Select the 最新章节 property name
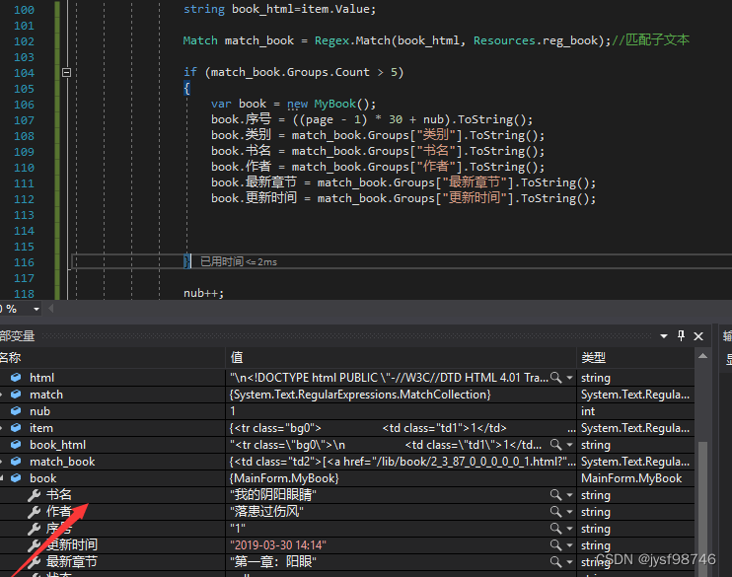This screenshot has height=577, width=732. click(x=71, y=561)
